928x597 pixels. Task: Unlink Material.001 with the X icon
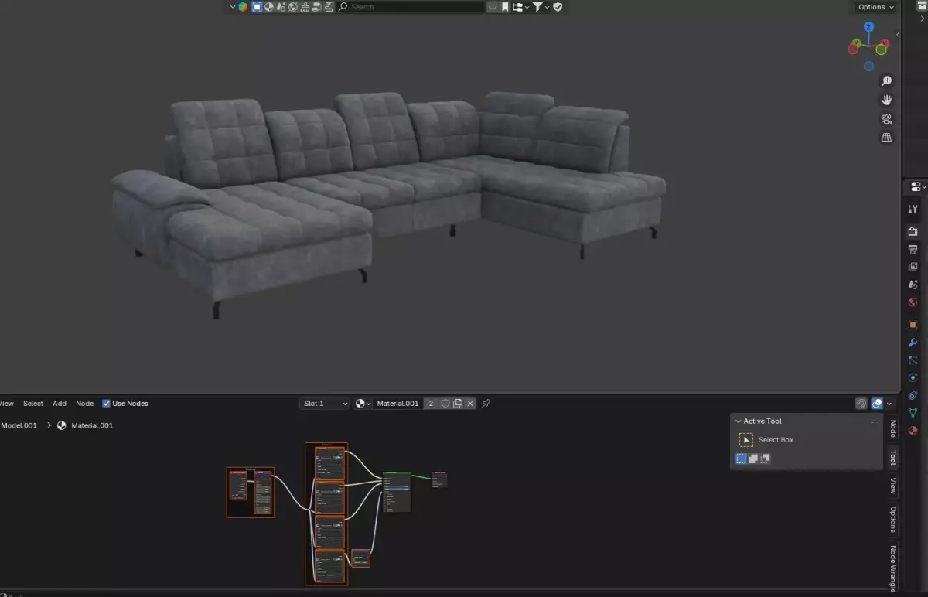tap(470, 404)
